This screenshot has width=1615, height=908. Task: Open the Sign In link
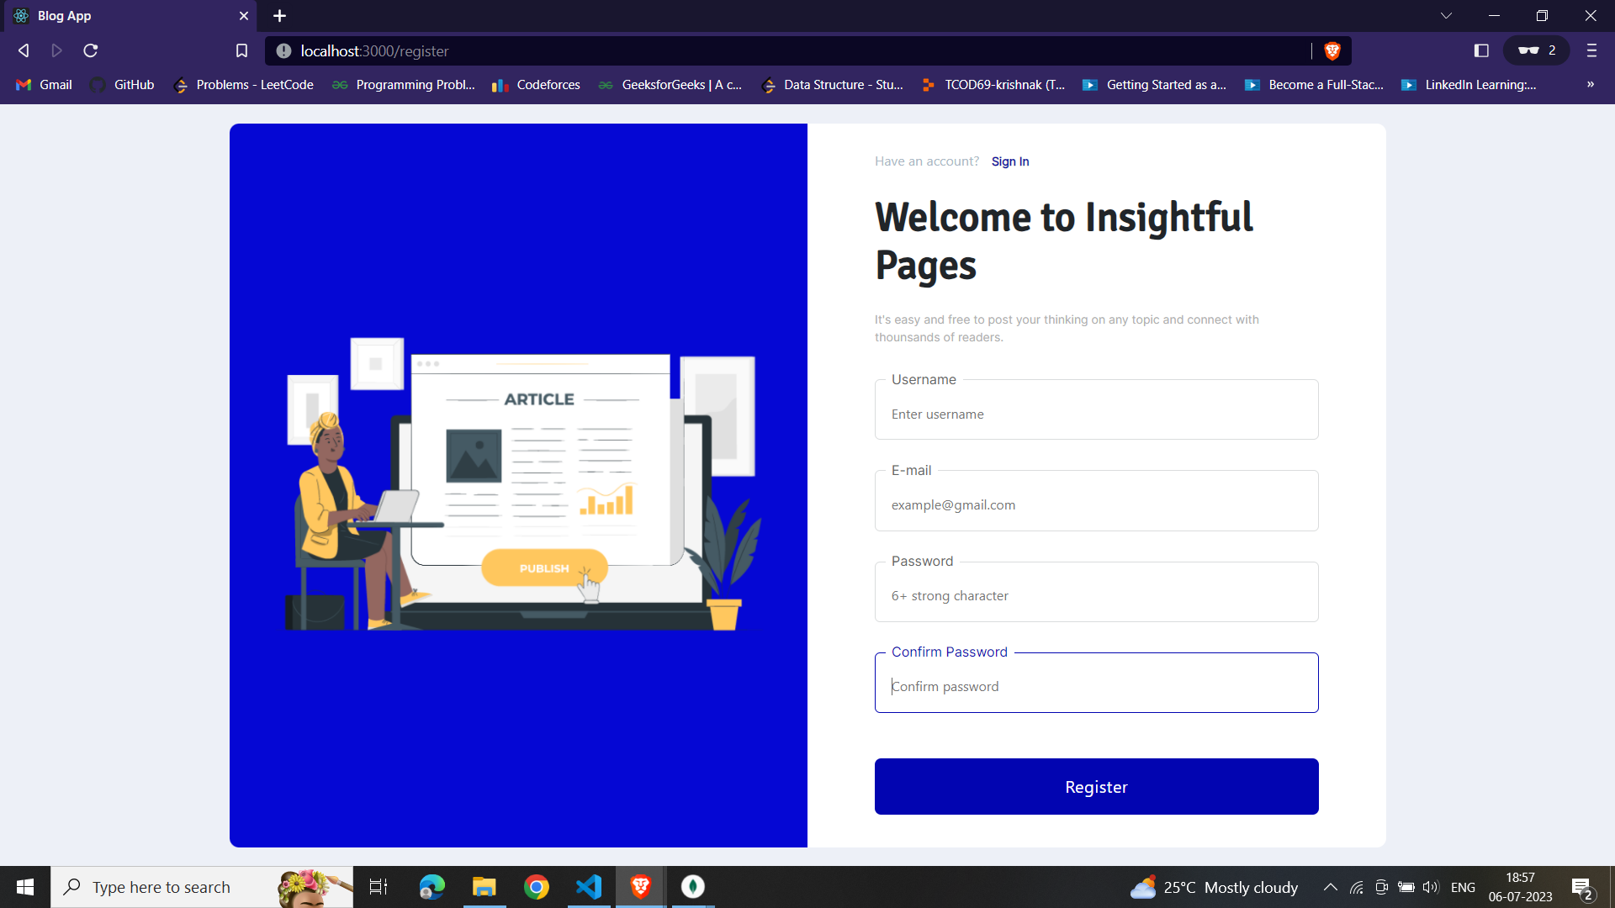1010,161
